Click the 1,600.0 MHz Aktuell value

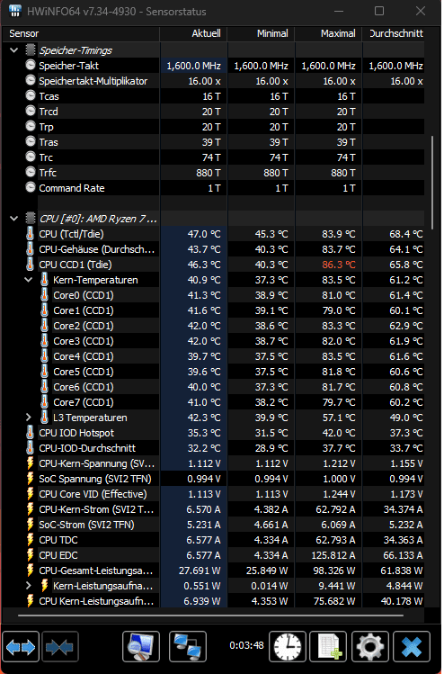[x=193, y=66]
